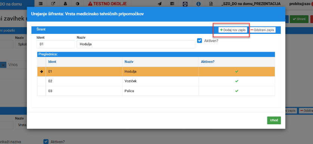This screenshot has width=313, height=144.
Task: Uncheck the Aktiven? checkbox in dialog
Action: 199,41
